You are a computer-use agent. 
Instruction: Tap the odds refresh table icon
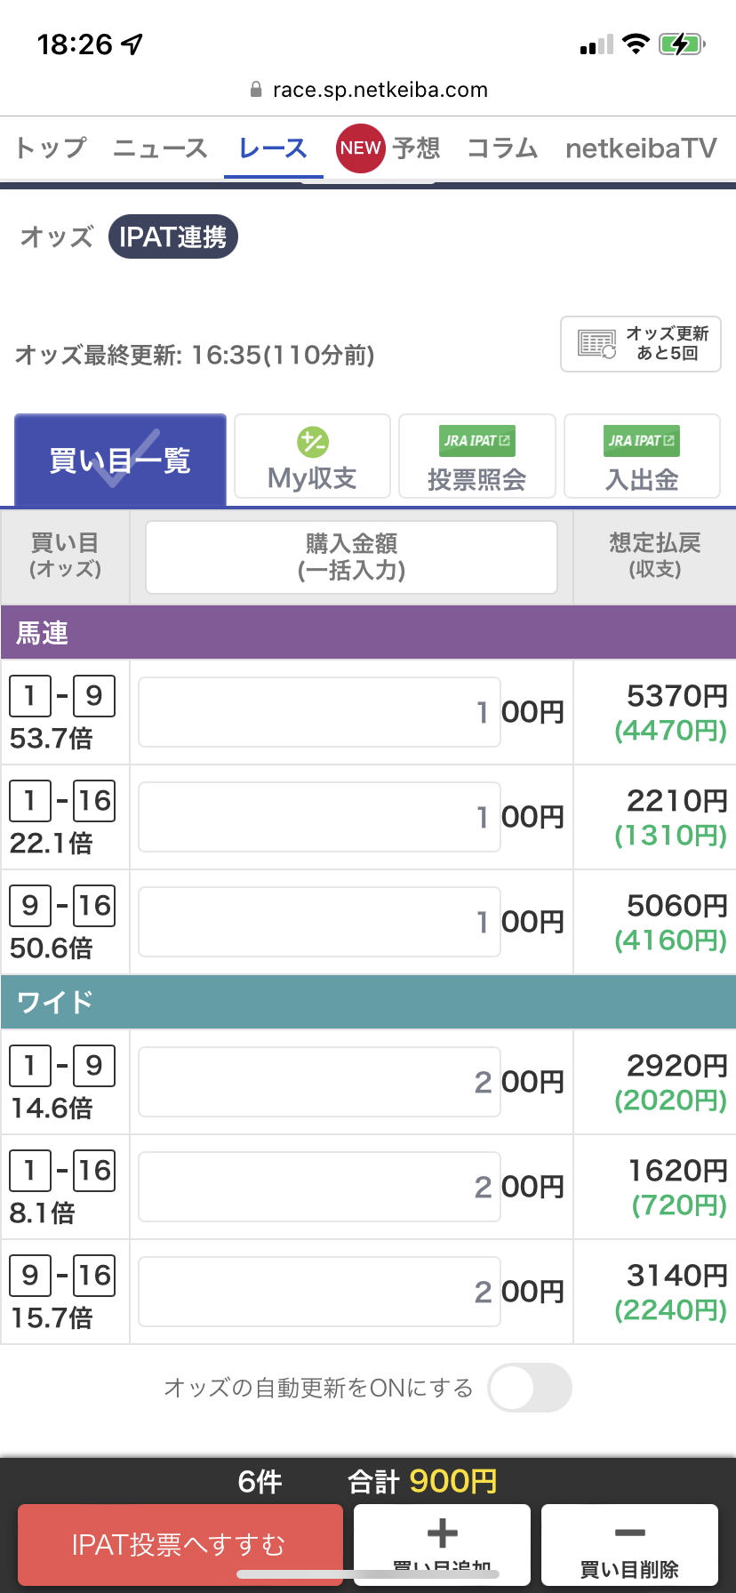coord(596,344)
